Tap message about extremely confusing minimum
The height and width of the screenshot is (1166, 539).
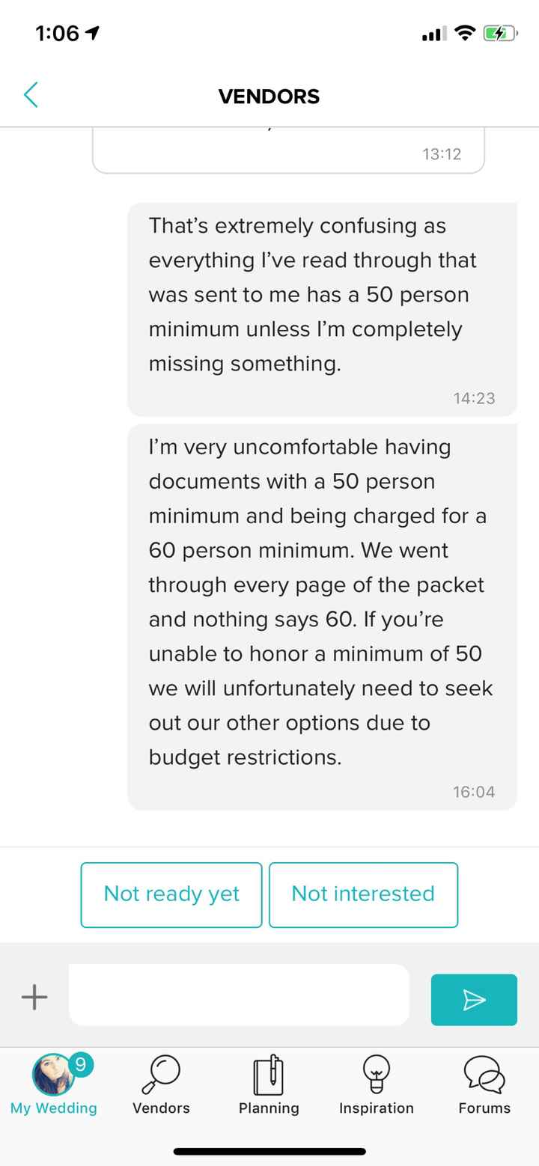[x=322, y=309]
